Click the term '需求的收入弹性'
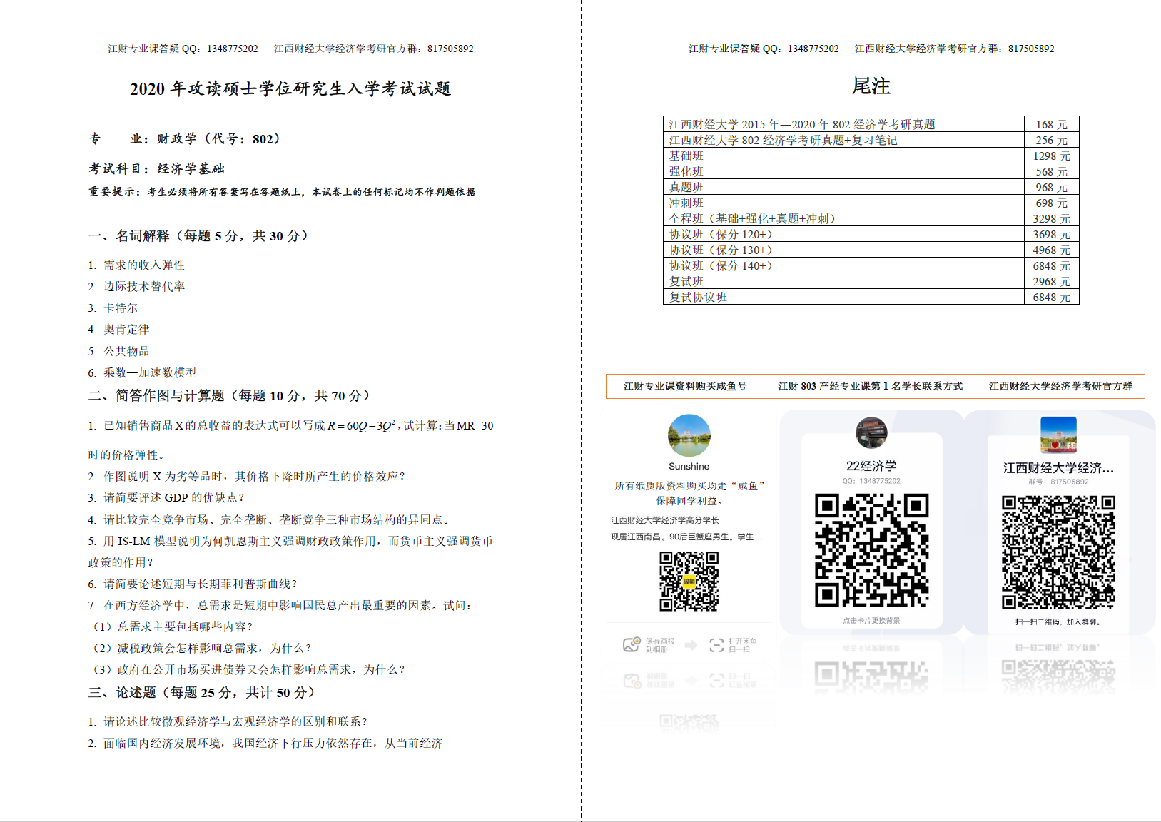1161x822 pixels. pos(144,265)
